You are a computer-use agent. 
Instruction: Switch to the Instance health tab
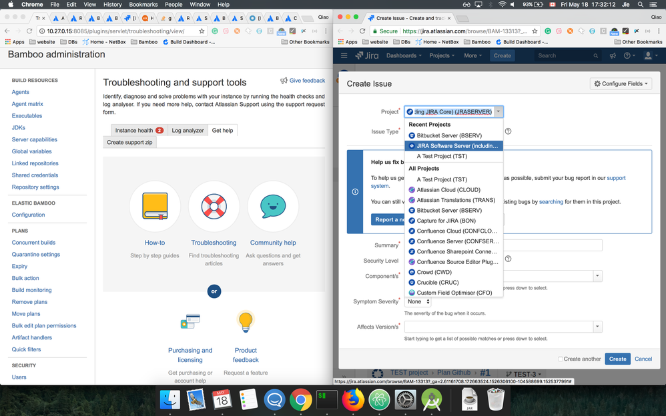tap(139, 130)
